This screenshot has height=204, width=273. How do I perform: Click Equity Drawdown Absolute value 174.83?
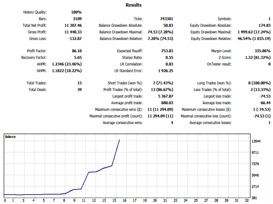[x=264, y=25]
